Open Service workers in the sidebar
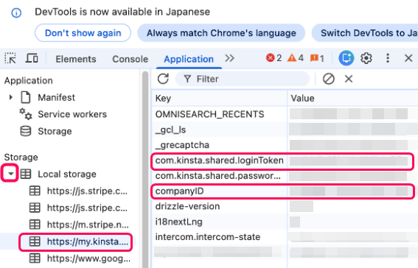The height and width of the screenshot is (268, 418). [x=72, y=114]
